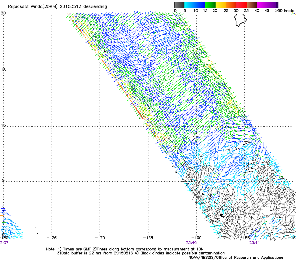Click the latitude label '10'
The width and height of the screenshot is (296, 260).
[3, 125]
